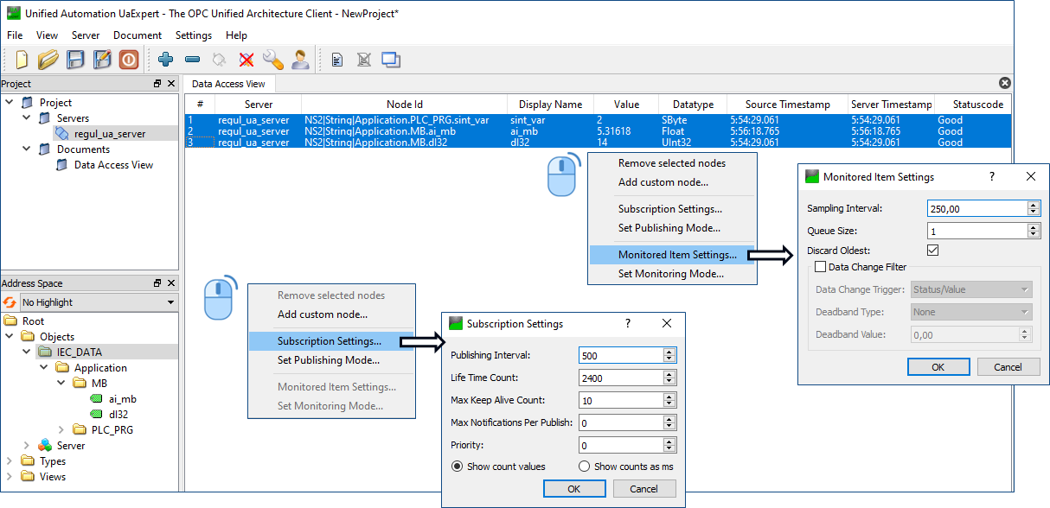1050x508 pixels.
Task: Select the ai_mb node in the Address Space tree
Action: tap(122, 399)
